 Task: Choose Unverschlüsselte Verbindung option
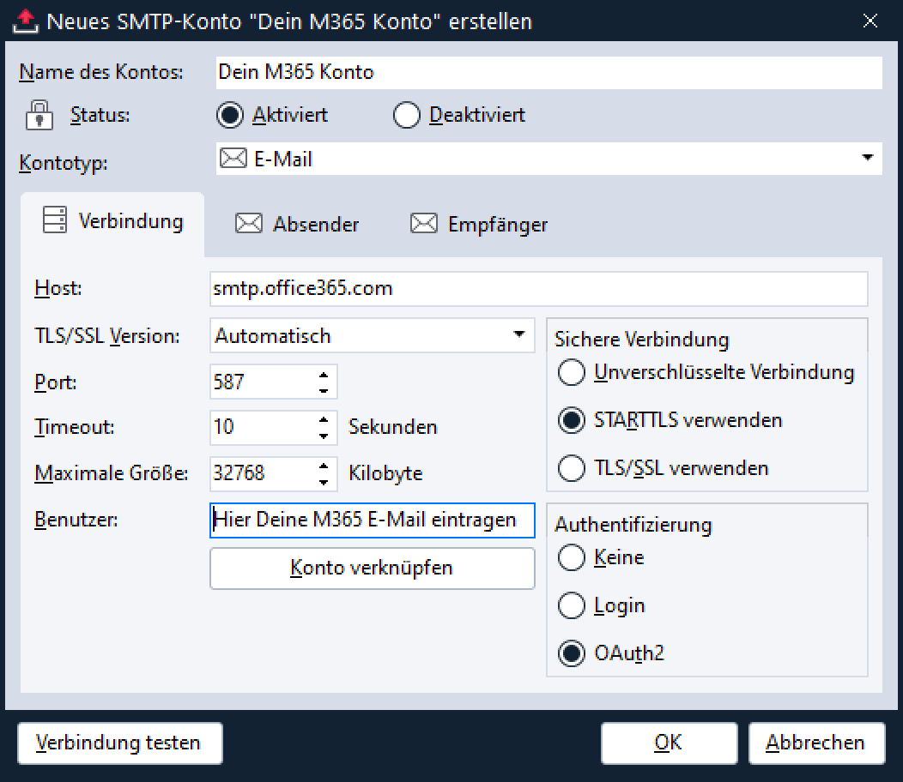(x=571, y=372)
